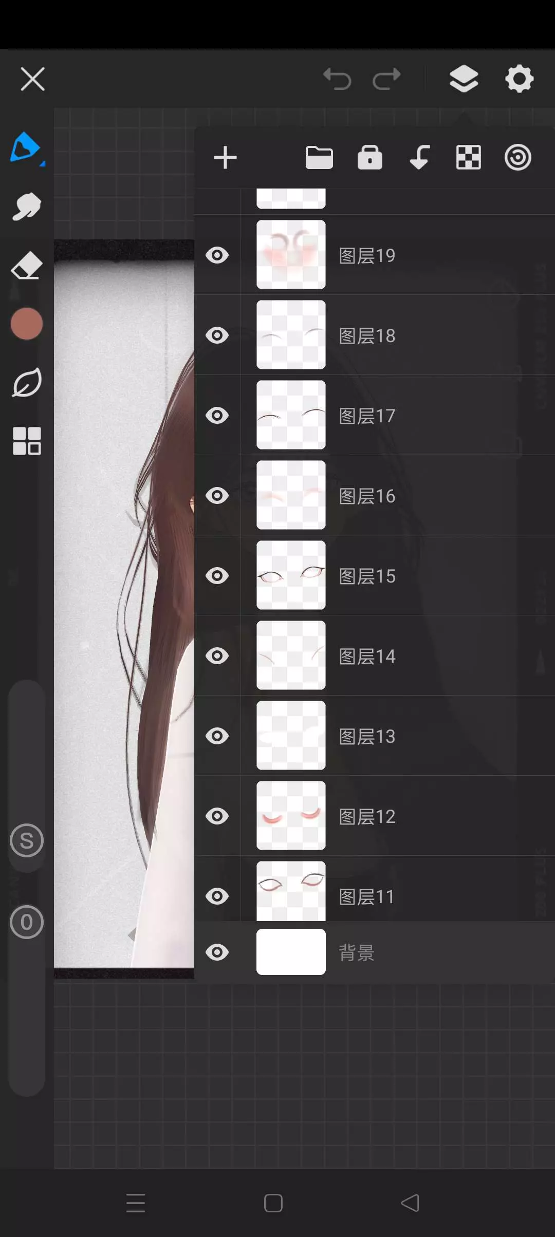Toggle alpha lock checkerboard icon
The width and height of the screenshot is (555, 1237).
468,158
